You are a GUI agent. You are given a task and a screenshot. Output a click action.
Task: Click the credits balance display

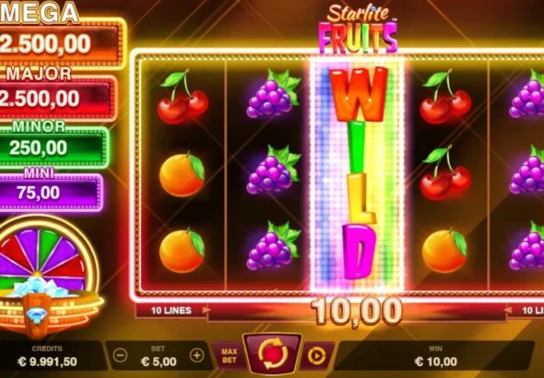[x=47, y=357]
